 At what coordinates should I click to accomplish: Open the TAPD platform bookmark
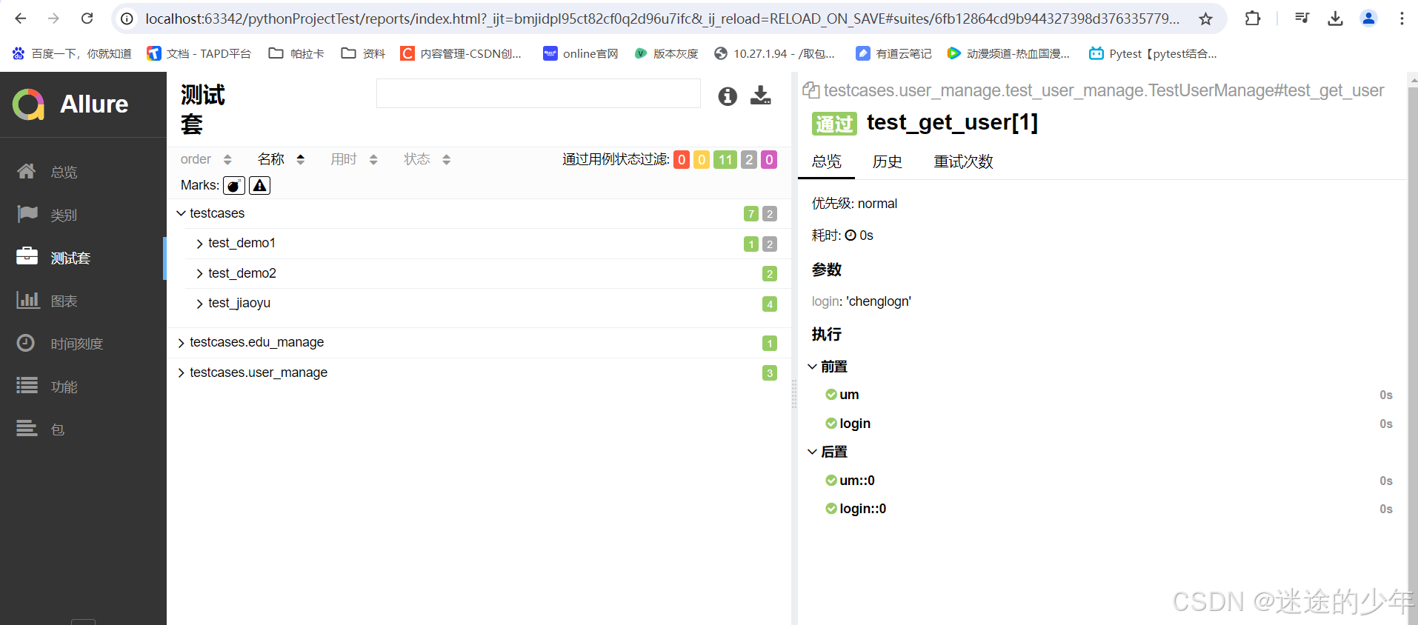pos(199,53)
